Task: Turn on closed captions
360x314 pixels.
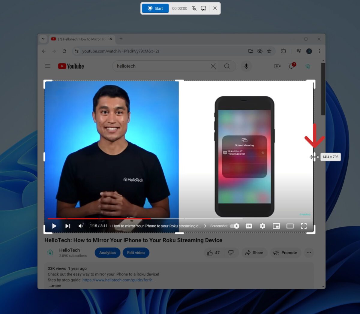Action: 249,226
